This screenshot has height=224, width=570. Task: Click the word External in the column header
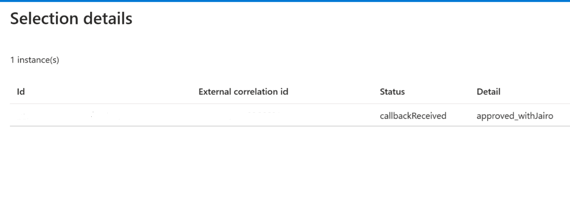point(215,92)
